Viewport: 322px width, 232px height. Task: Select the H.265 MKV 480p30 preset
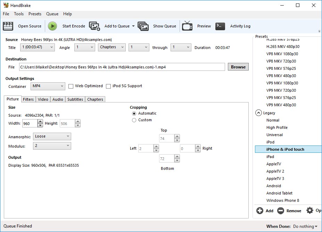[283, 47]
